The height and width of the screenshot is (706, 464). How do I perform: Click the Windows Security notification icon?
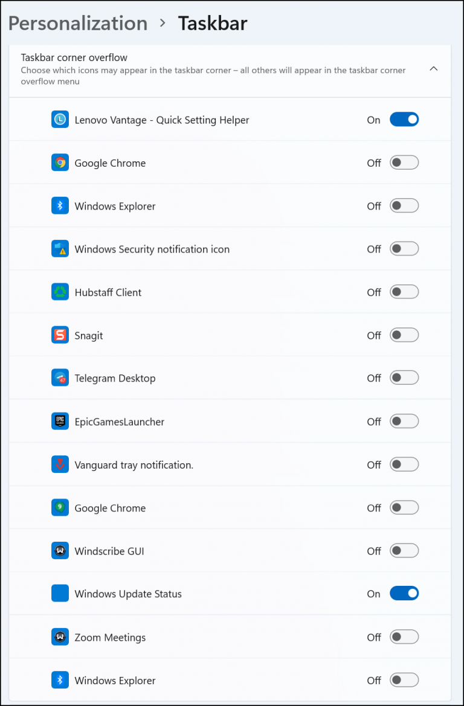(x=59, y=249)
